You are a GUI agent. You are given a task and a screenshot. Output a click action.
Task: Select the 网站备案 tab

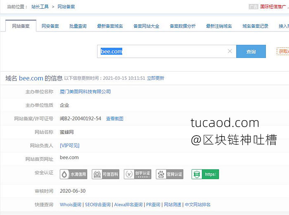21,26
